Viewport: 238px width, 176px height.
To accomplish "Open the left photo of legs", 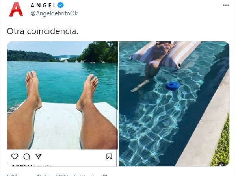I will (x=62, y=94).
